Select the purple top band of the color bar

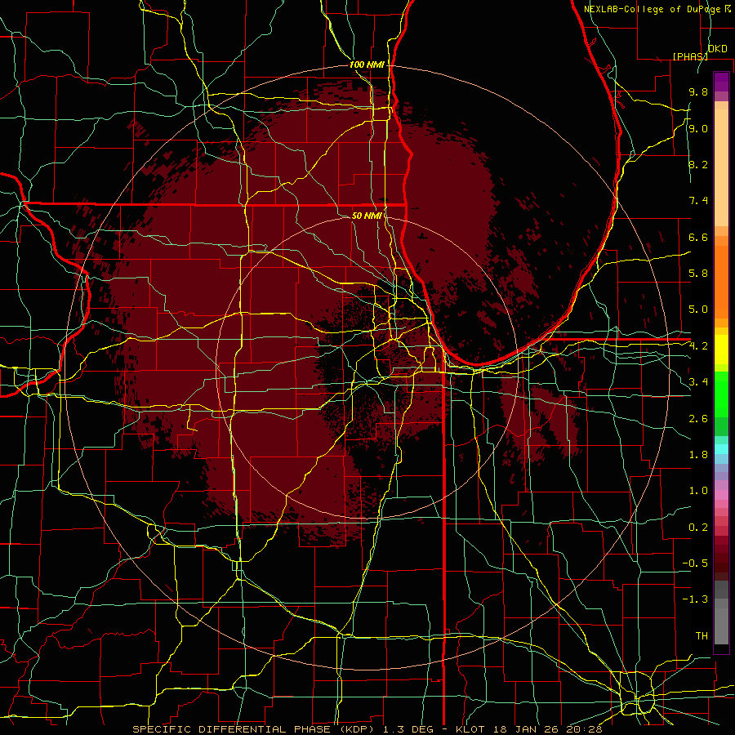(x=721, y=82)
